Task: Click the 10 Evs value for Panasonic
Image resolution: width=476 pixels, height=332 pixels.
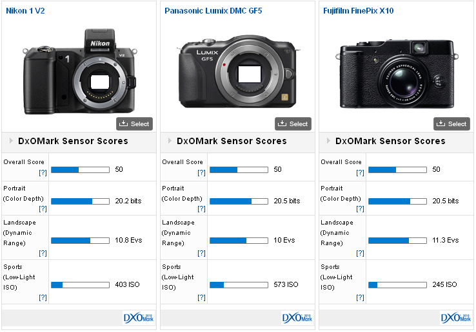Action: pos(284,240)
